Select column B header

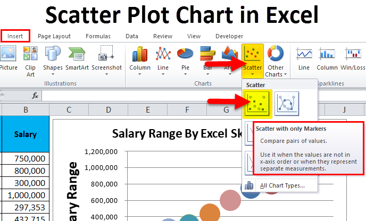click(x=26, y=109)
